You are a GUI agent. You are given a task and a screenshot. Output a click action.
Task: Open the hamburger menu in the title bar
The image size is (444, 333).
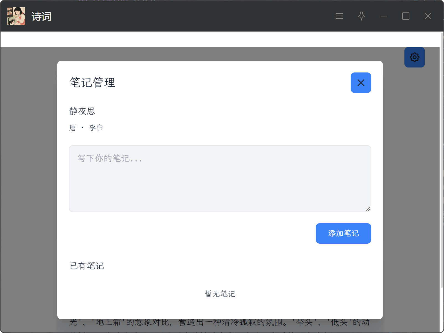(x=339, y=16)
